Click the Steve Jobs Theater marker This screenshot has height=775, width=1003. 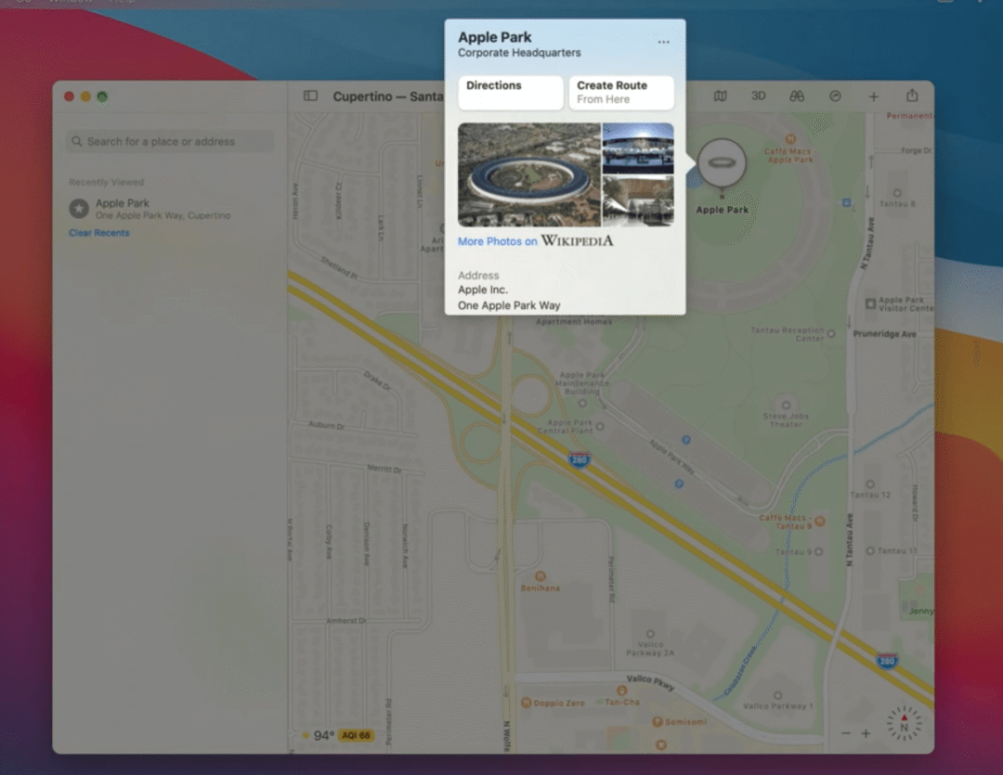[x=787, y=406]
